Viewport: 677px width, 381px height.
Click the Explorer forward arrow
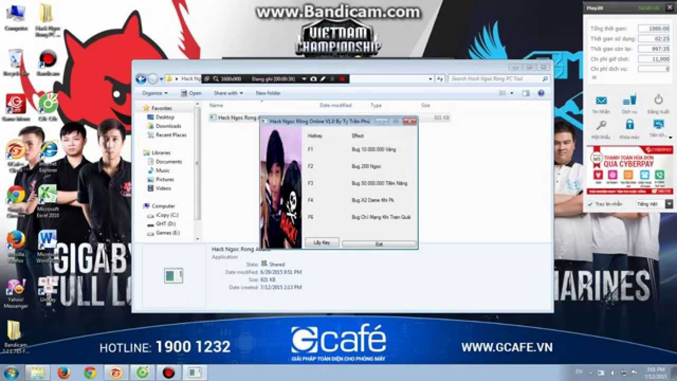(153, 79)
